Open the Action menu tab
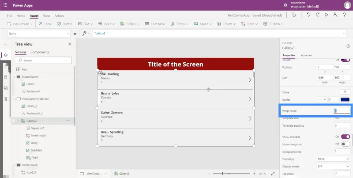 (59, 15)
